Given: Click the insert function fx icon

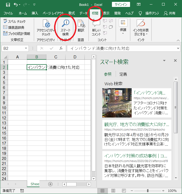Looking at the screenshot, I should [x=61, y=48].
